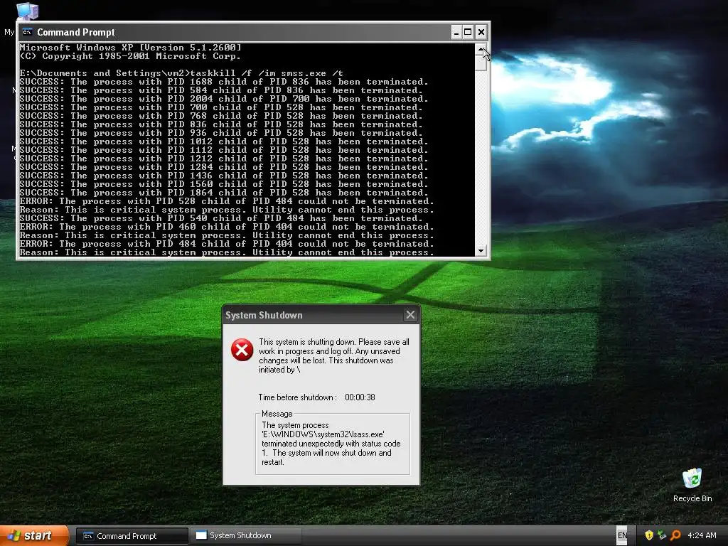728x546 pixels.
Task: Click the Time before shutdown label
Action: tap(297, 397)
